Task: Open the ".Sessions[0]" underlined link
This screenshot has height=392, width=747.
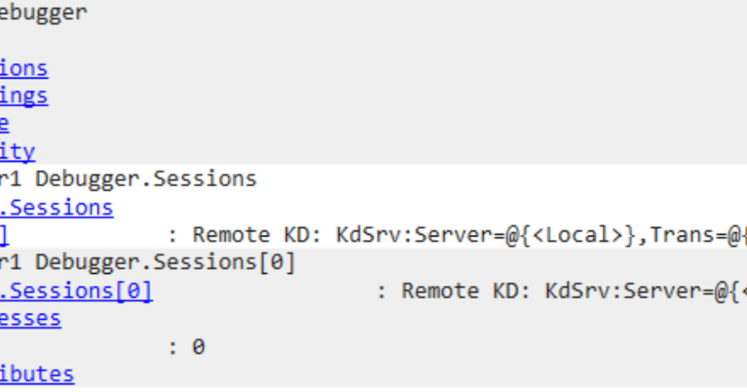Action: point(76,291)
